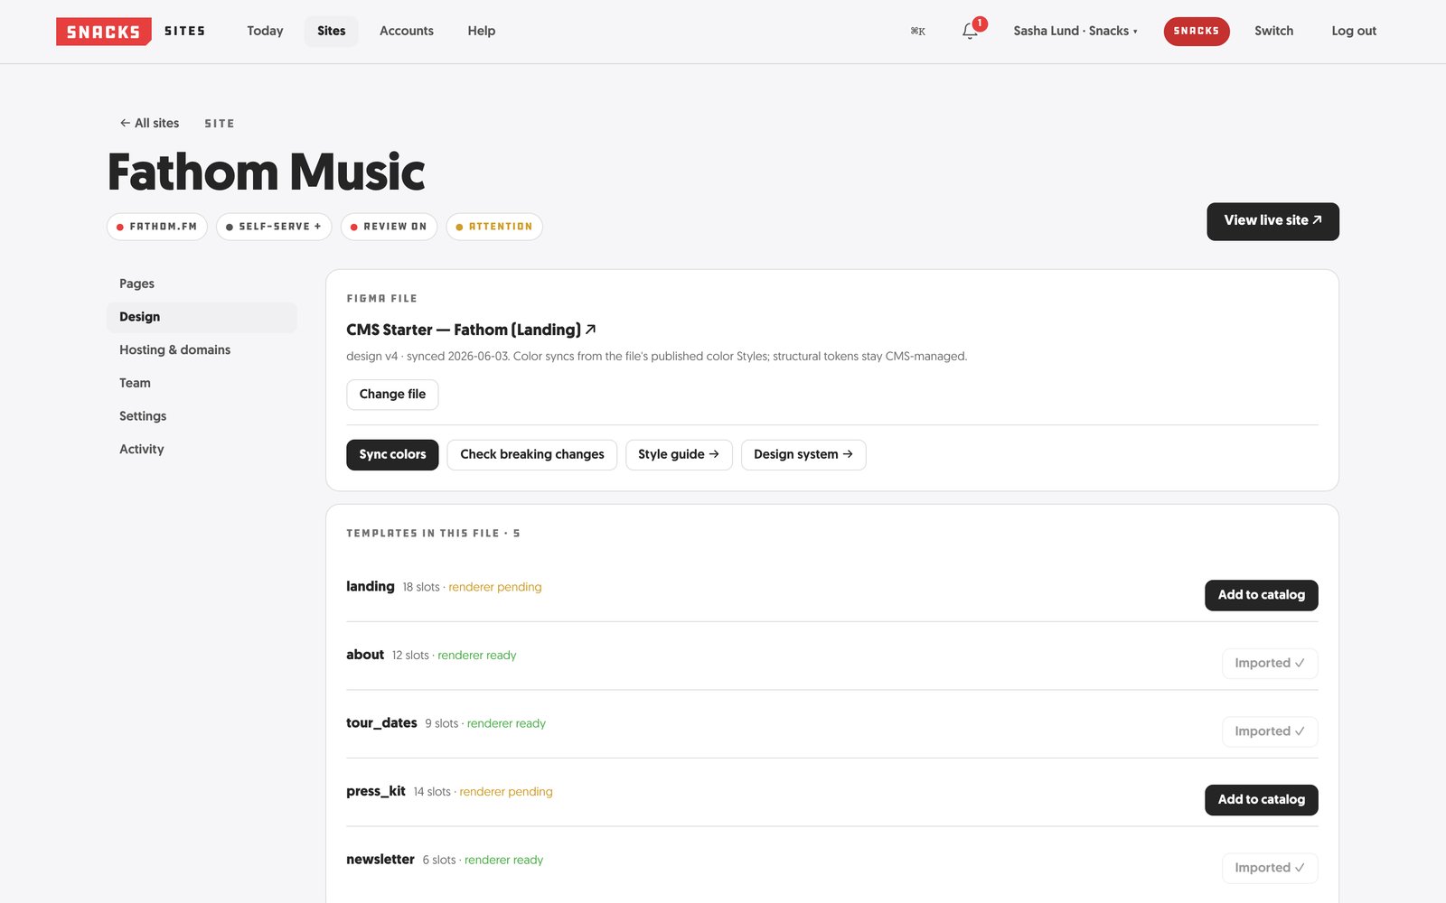Open Help in top navigation

point(482,31)
